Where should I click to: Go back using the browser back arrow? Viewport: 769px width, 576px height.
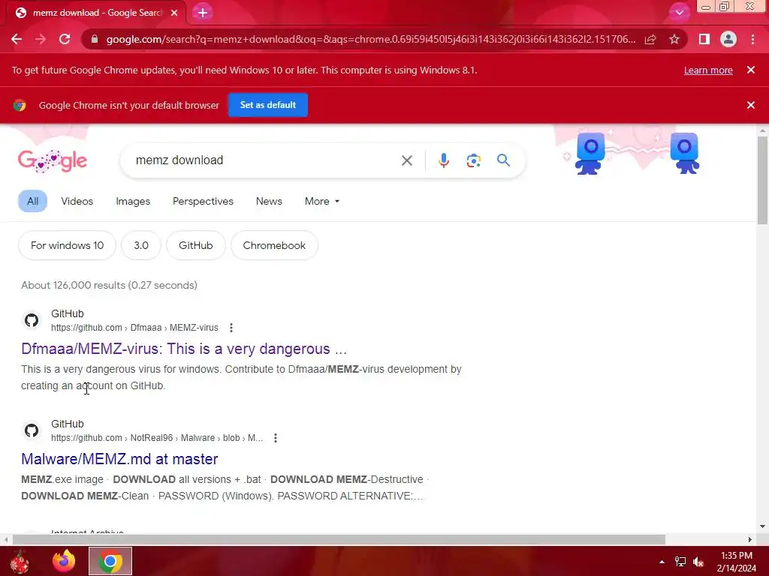[x=17, y=39]
